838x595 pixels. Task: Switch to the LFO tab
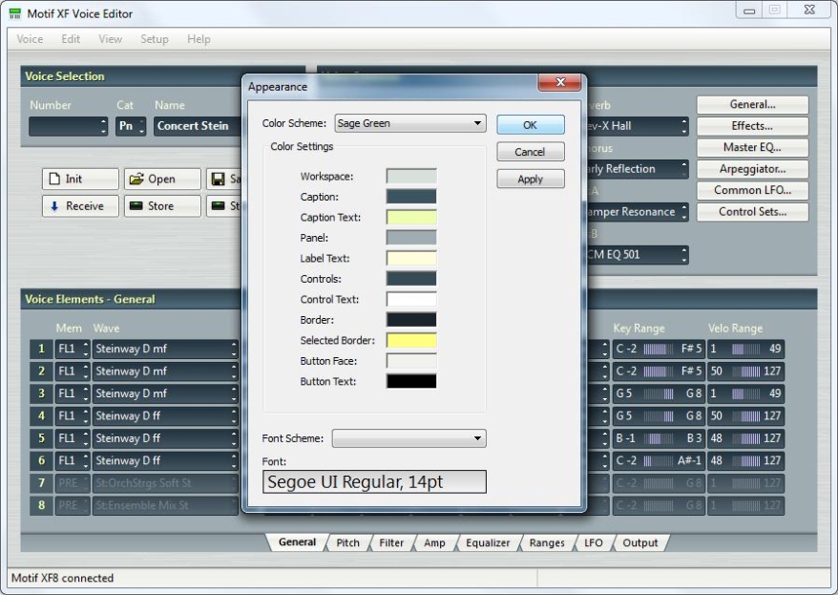pos(594,542)
